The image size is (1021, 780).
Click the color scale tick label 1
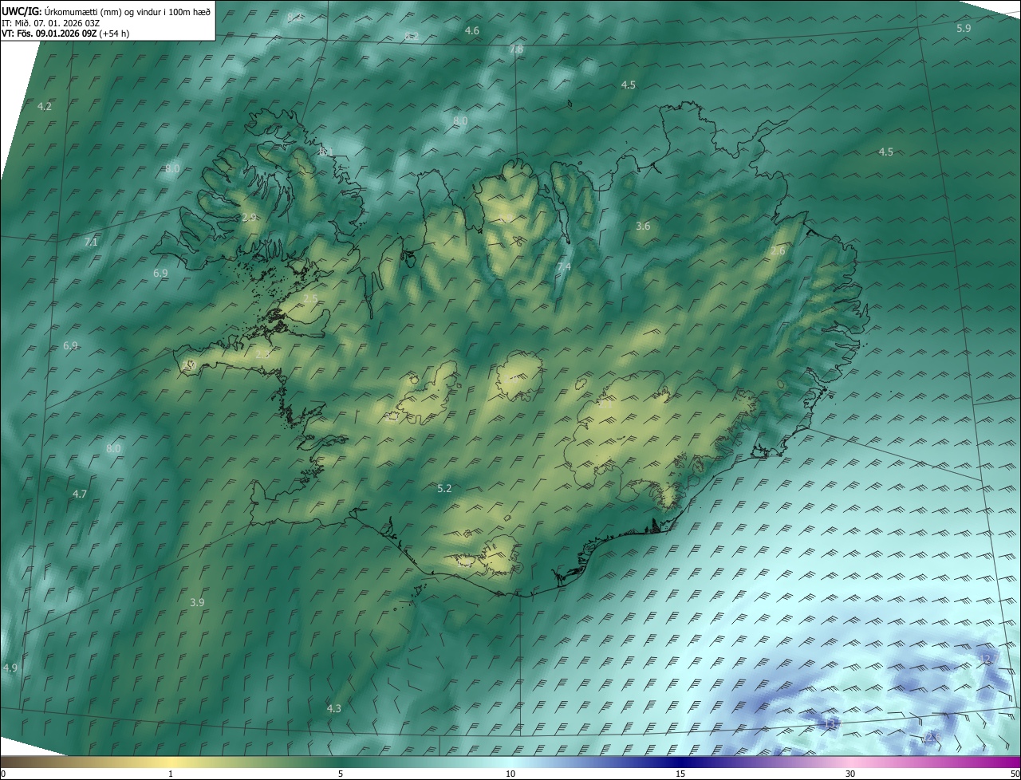(171, 774)
